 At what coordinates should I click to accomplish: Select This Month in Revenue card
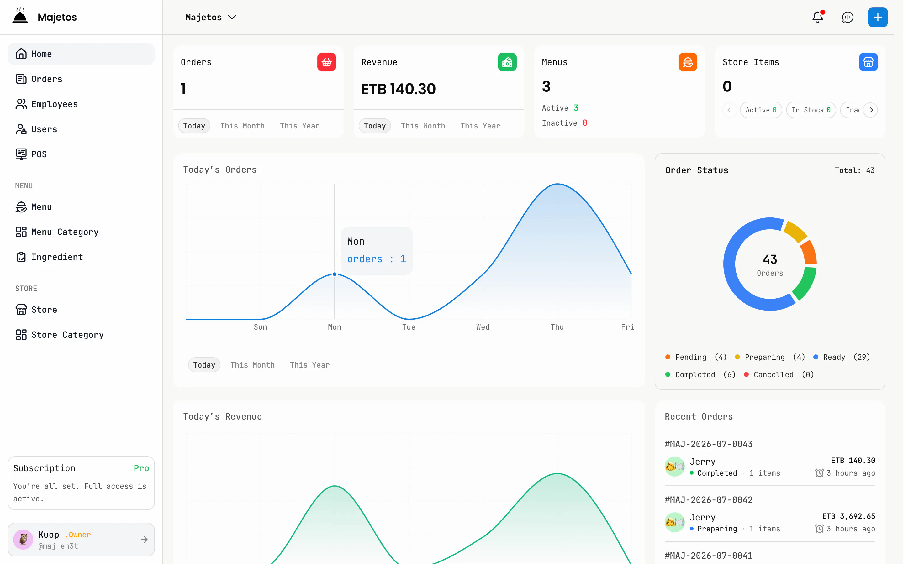pyautogui.click(x=423, y=126)
